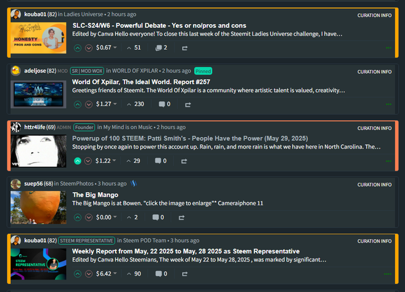Image resolution: width=405 pixels, height=292 pixels.
Task: Open the WORLD OF XPILAR community
Action: click(x=135, y=71)
